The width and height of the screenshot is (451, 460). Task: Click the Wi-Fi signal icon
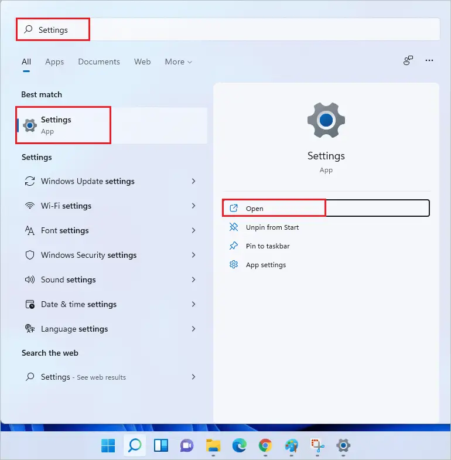pyautogui.click(x=30, y=206)
